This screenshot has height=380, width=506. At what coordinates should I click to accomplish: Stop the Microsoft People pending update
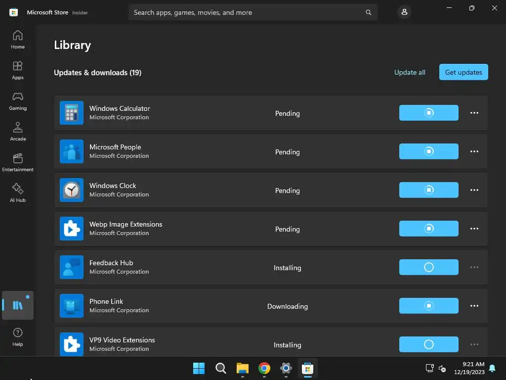tap(428, 151)
